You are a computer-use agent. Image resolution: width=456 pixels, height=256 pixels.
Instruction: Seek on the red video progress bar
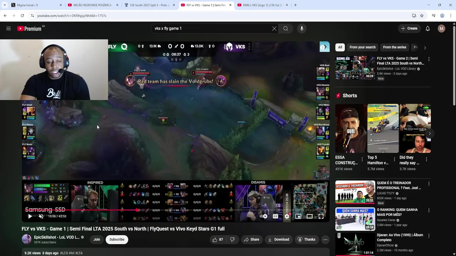175,210
